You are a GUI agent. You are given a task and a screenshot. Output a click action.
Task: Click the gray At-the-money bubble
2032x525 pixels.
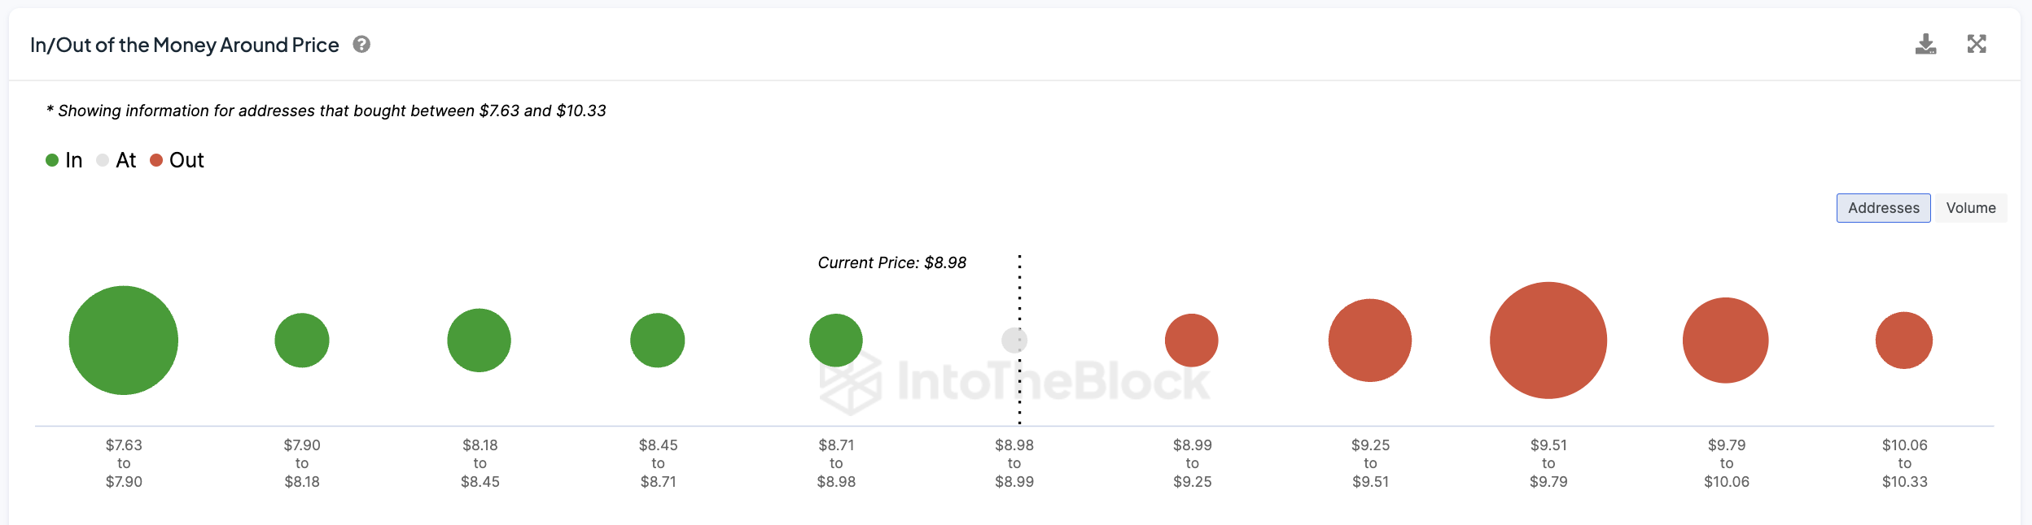[1014, 341]
